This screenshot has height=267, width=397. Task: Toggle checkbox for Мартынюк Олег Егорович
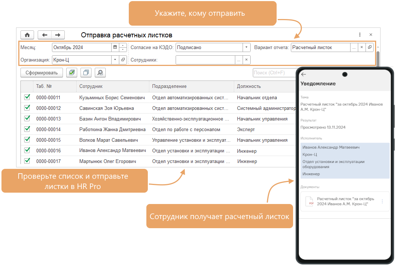pyautogui.click(x=27, y=161)
